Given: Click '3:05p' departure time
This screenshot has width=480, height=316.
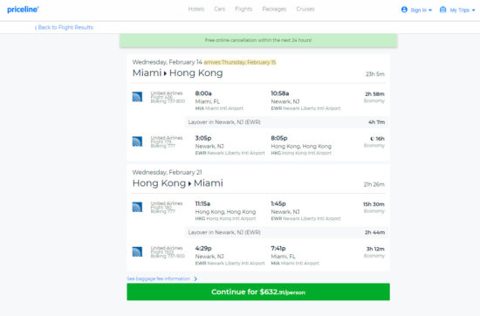Looking at the screenshot, I should point(203,138).
